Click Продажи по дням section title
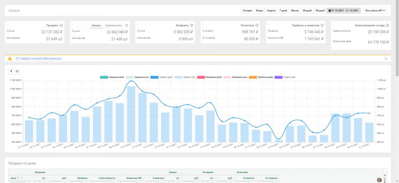This screenshot has width=399, height=183. coord(22,163)
